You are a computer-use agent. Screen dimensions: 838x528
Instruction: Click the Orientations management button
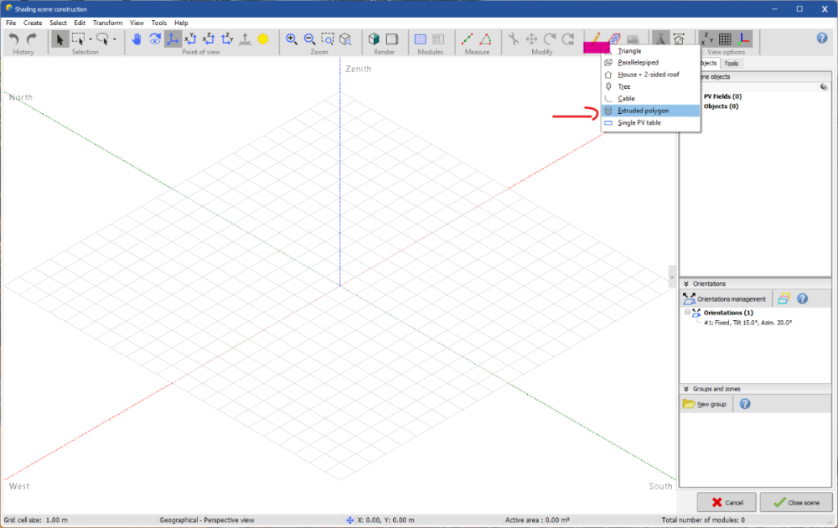pyautogui.click(x=725, y=298)
